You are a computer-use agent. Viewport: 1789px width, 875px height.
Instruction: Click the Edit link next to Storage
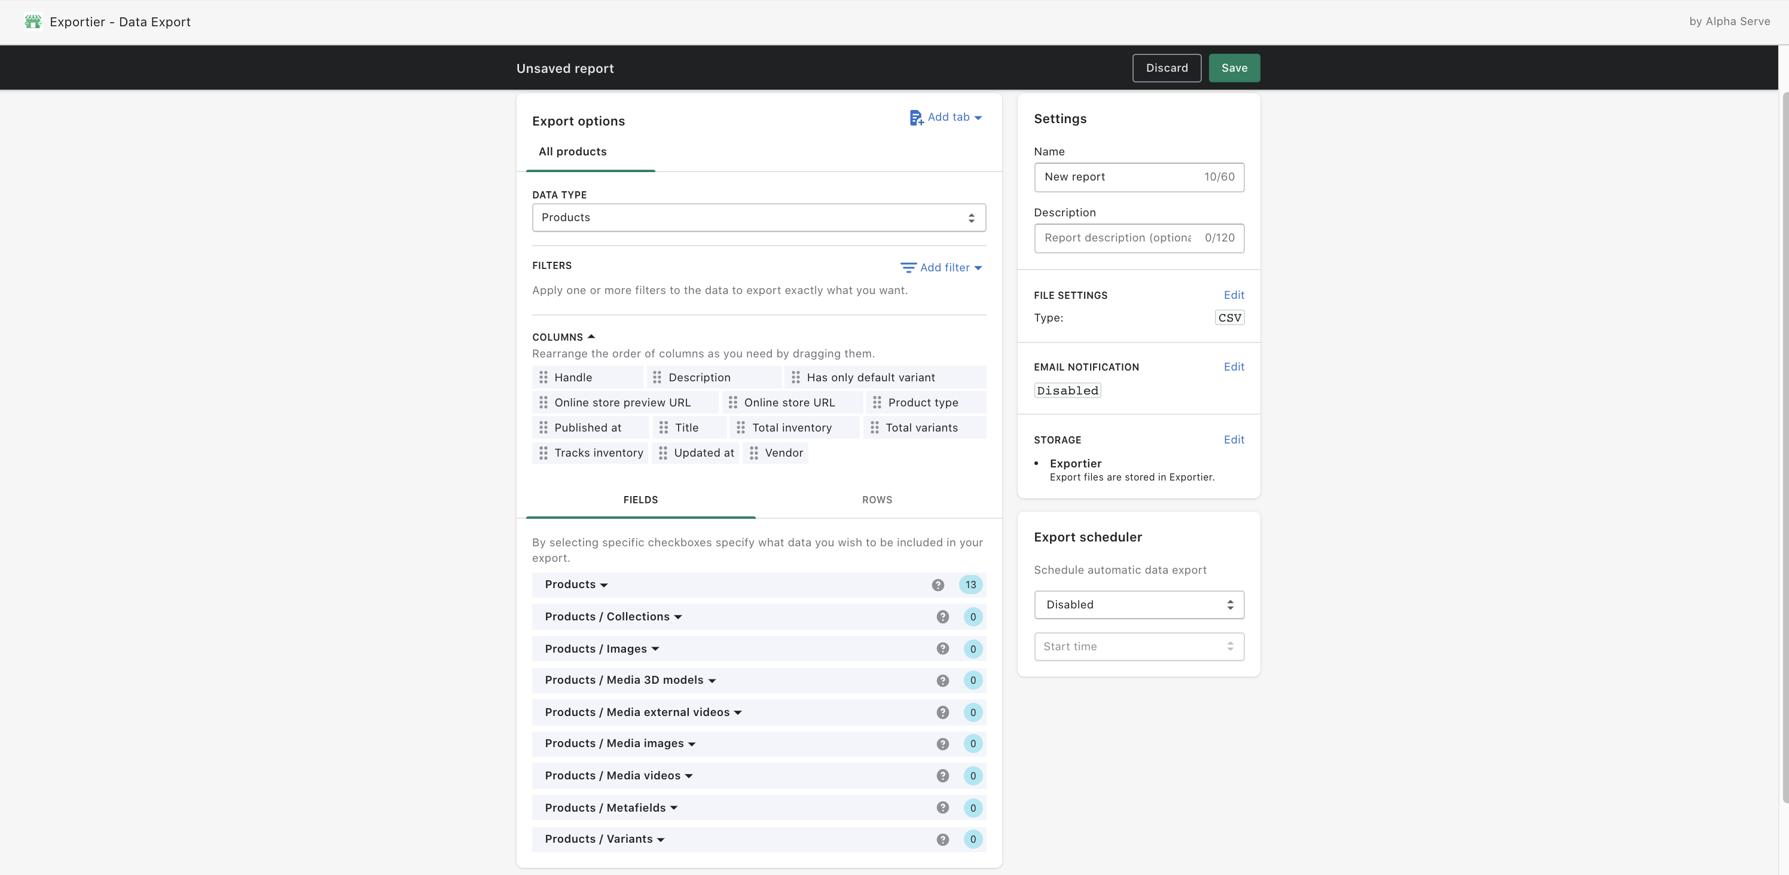coord(1234,439)
